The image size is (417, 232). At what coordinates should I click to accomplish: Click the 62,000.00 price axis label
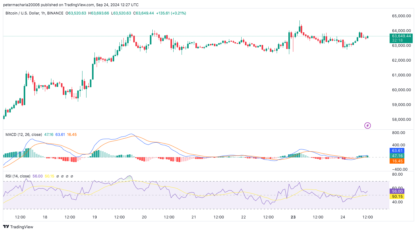click(401, 60)
